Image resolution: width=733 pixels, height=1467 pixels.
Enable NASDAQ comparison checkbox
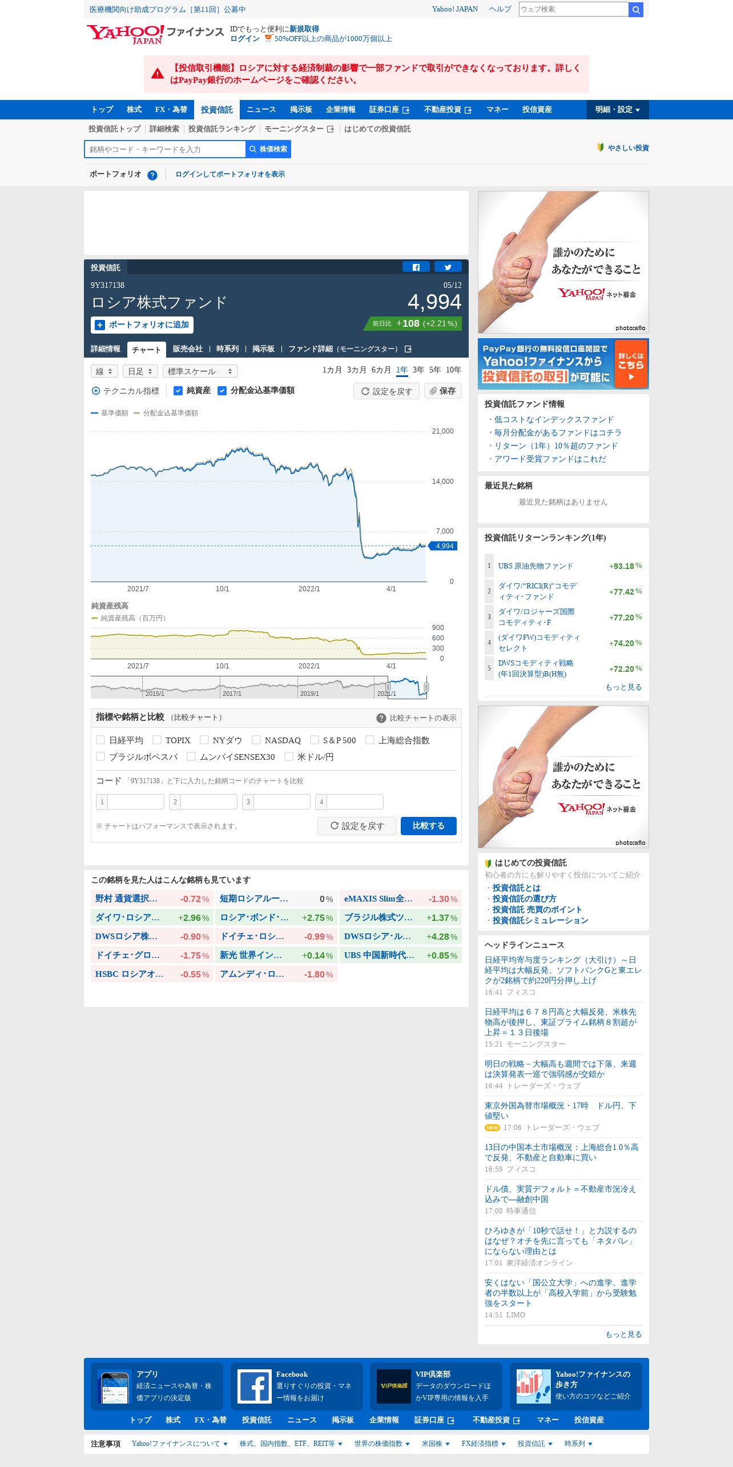(x=256, y=740)
